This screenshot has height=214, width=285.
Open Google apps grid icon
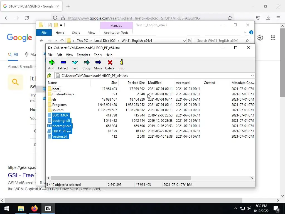(273, 38)
